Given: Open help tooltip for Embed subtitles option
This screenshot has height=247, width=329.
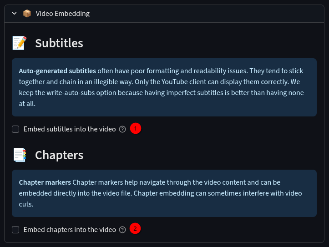Looking at the screenshot, I should [122, 129].
